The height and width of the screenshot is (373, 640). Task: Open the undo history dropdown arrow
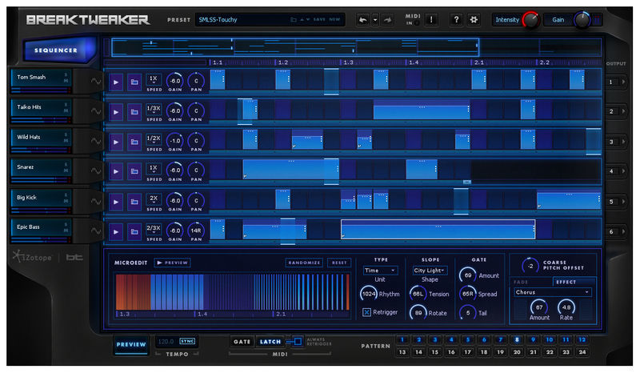pos(375,19)
